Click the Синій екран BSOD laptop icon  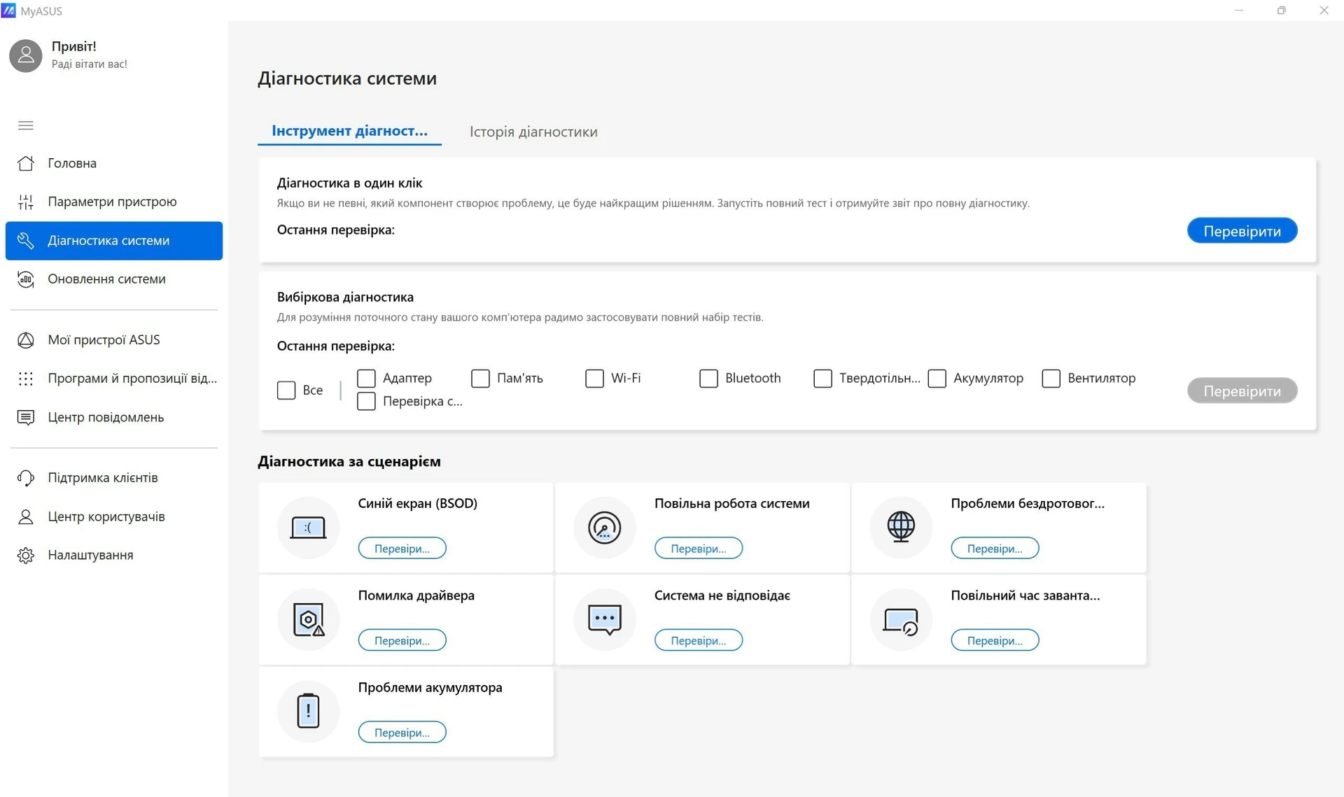point(308,527)
